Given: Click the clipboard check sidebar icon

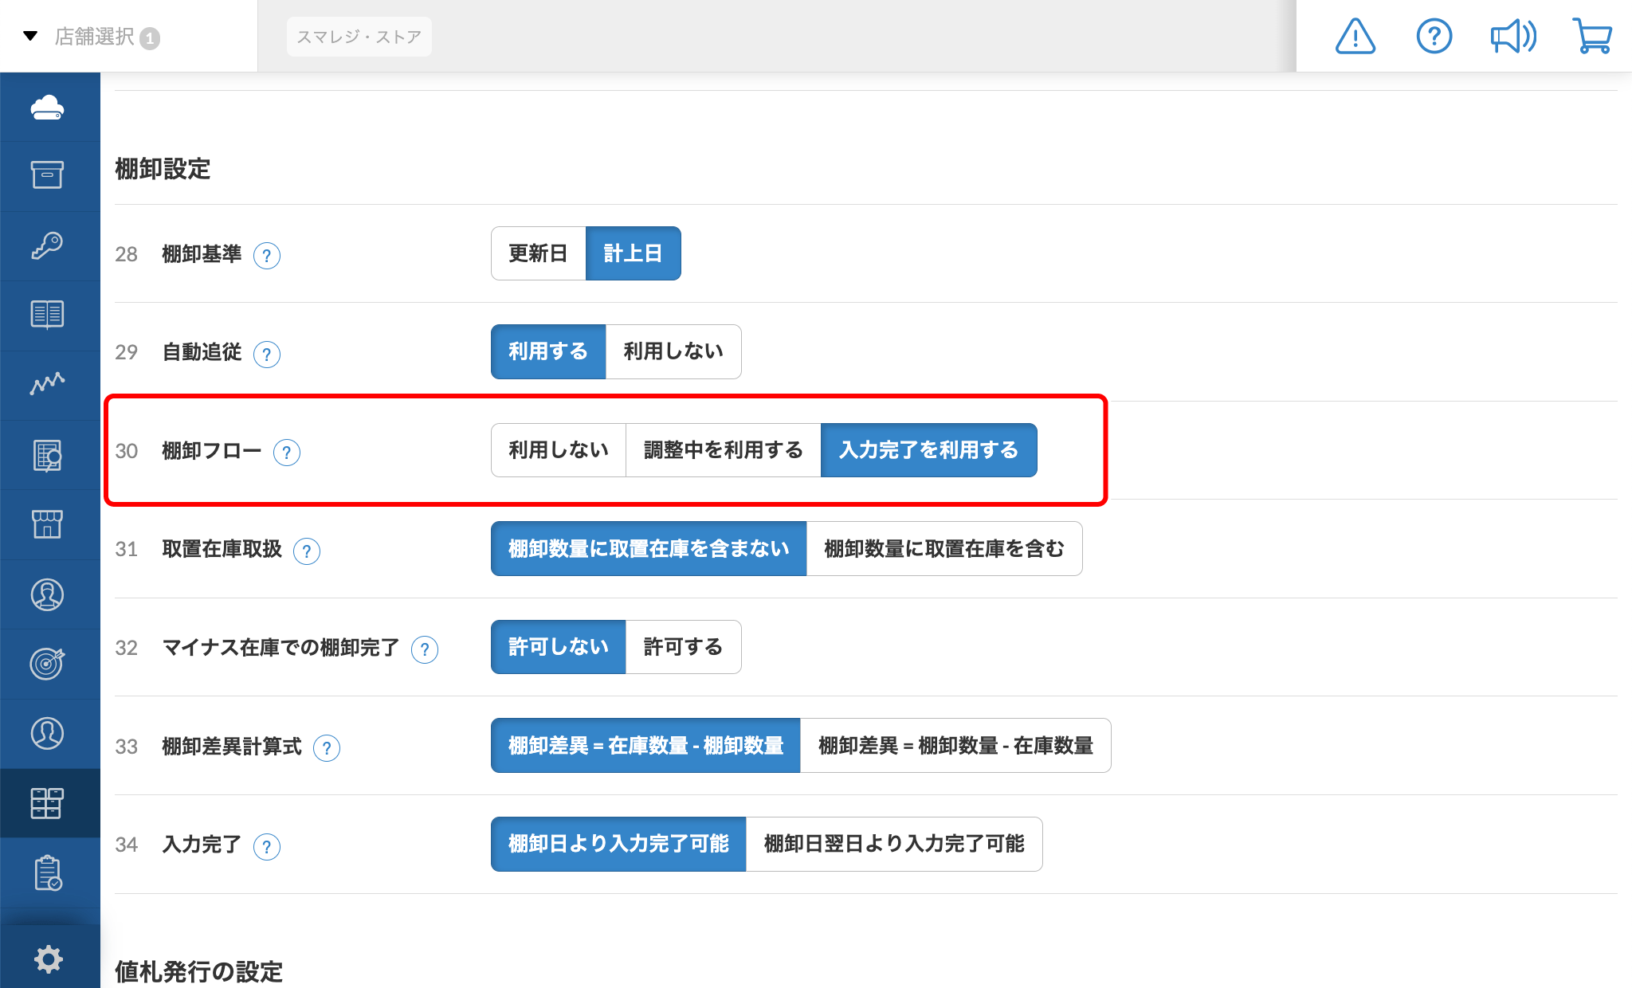Looking at the screenshot, I should pos(48,872).
